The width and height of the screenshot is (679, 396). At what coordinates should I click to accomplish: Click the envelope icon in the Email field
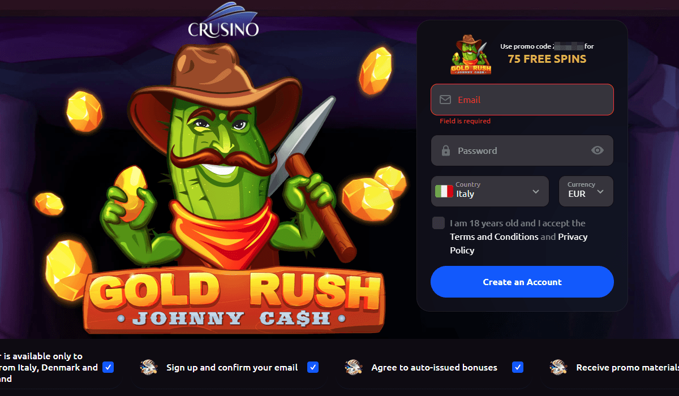[445, 100]
